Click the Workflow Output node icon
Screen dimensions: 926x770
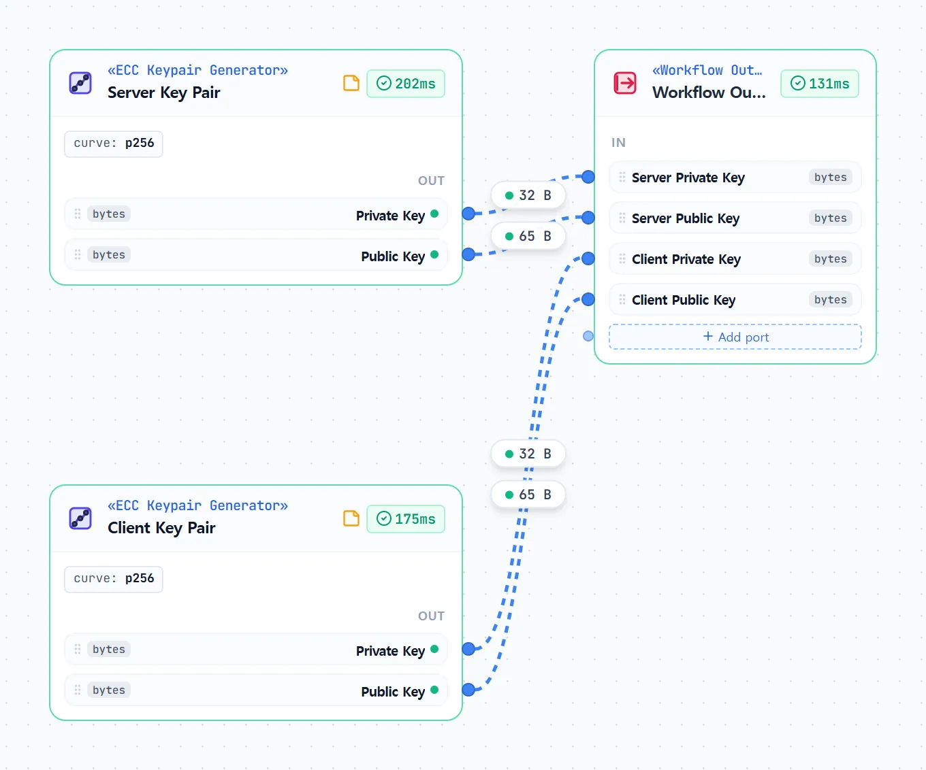tap(625, 83)
